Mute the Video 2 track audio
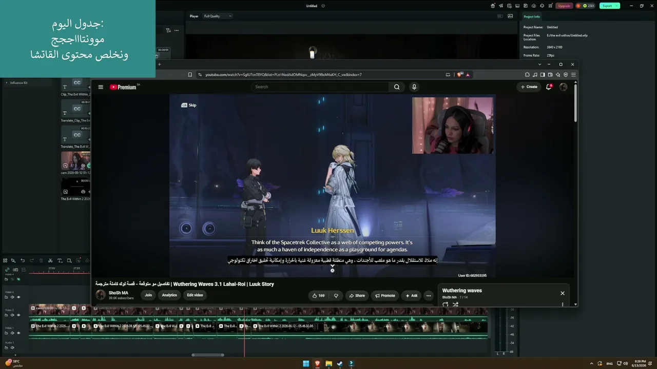 pyautogui.click(x=12, y=315)
